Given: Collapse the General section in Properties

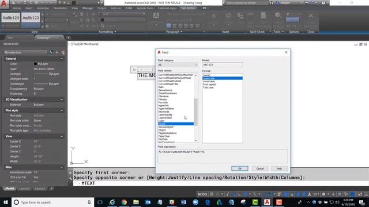Looking at the screenshot, I should [62, 59].
